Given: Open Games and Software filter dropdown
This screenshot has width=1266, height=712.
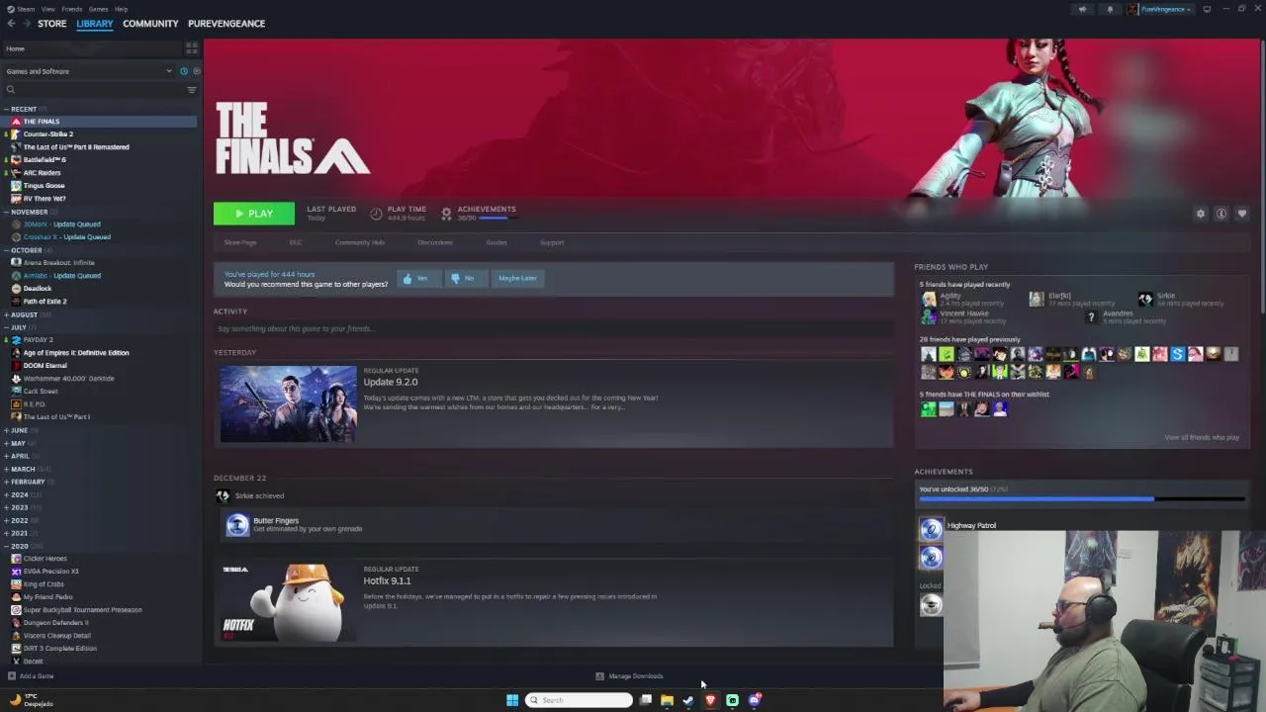Looking at the screenshot, I should click(x=88, y=71).
